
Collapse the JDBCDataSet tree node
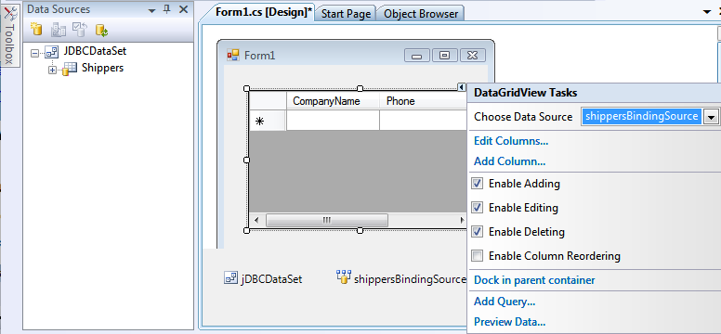coord(34,53)
